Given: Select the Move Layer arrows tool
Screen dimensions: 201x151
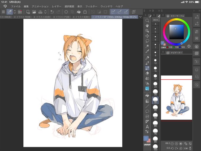Looking at the screenshot, I should (147, 36).
